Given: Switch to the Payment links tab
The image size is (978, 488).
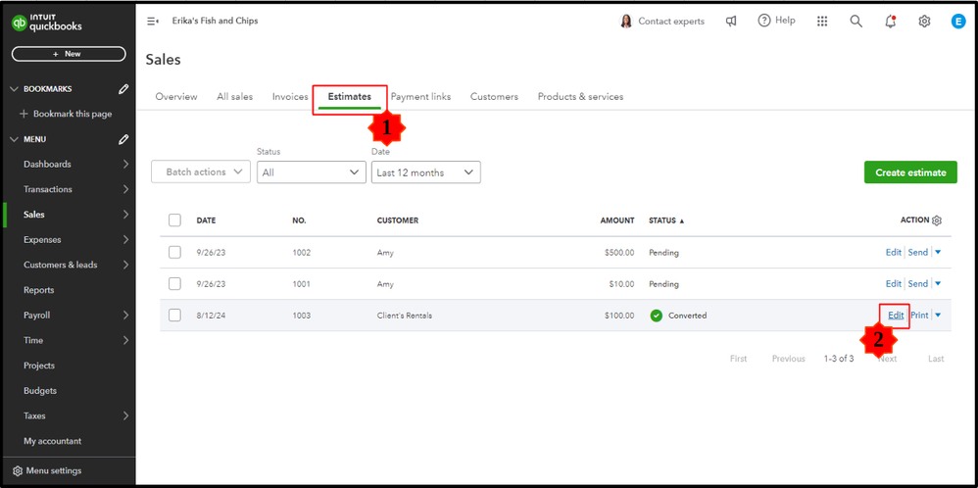Looking at the screenshot, I should pos(421,97).
